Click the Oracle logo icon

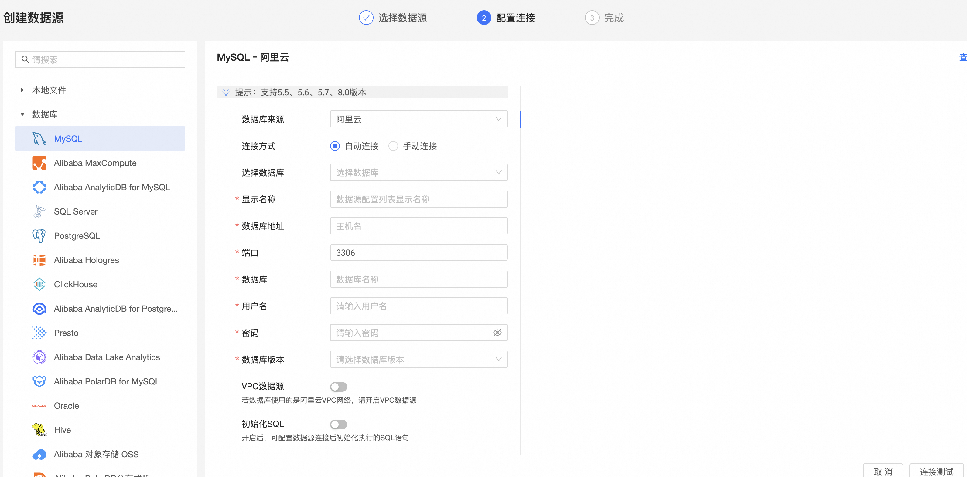[39, 406]
